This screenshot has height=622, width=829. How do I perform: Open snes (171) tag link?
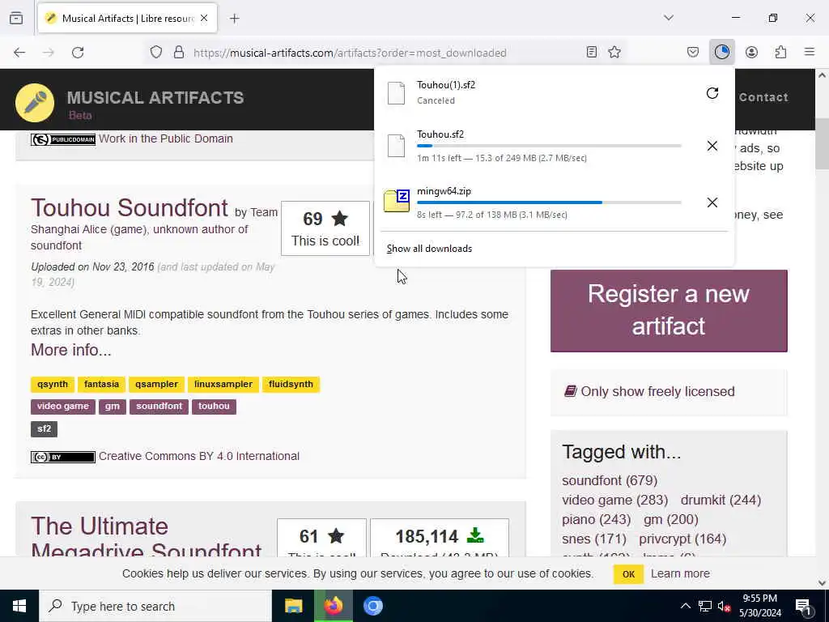(x=594, y=539)
